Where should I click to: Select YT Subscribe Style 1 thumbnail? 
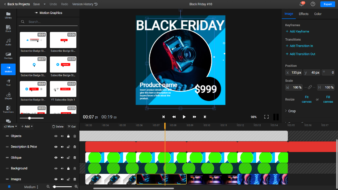(x=63, y=89)
